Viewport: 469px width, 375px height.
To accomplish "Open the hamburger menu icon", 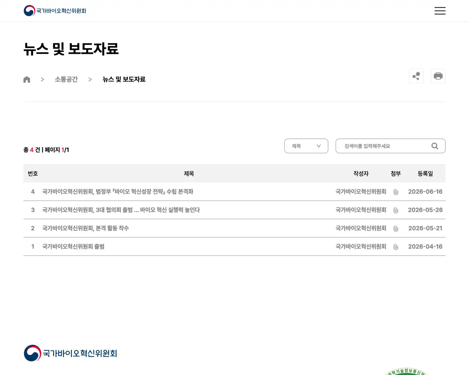I will [440, 11].
